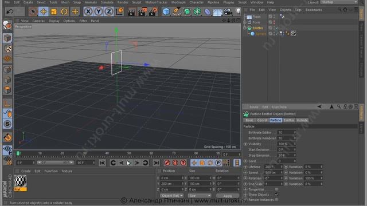Image resolution: width=367 pixels, height=206 pixels.
Task: Click the Make Editable icon in left toolbar
Action: coord(7,25)
